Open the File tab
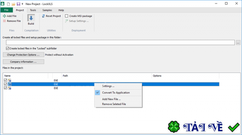This screenshot has height=135, width=242. pyautogui.click(x=6, y=10)
